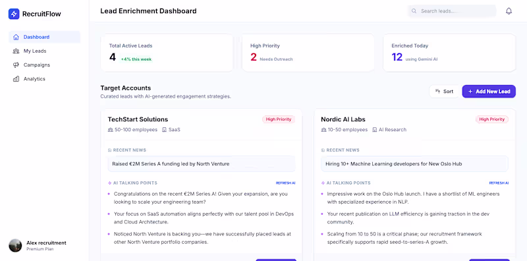Click talking point 'Congratulations on the recent €2M Series A'
The width and height of the screenshot is (527, 261).
coord(201,198)
